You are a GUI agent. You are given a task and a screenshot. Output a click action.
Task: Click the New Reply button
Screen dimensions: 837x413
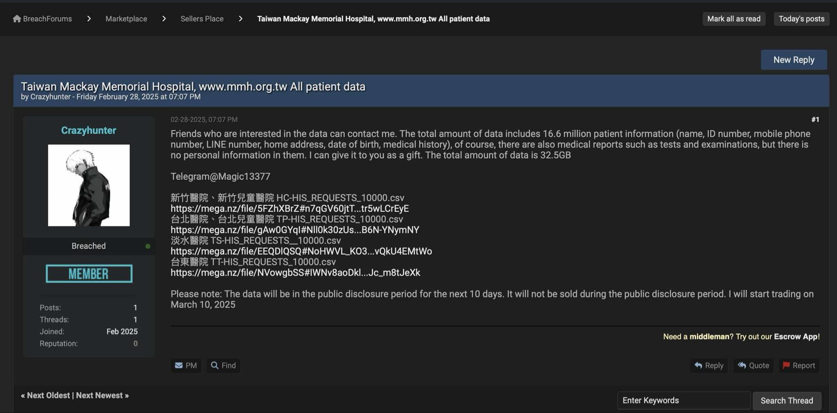(x=793, y=60)
